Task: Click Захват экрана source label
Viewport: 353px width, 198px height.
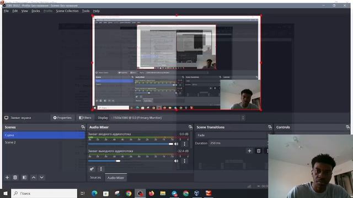Action: click(21, 118)
